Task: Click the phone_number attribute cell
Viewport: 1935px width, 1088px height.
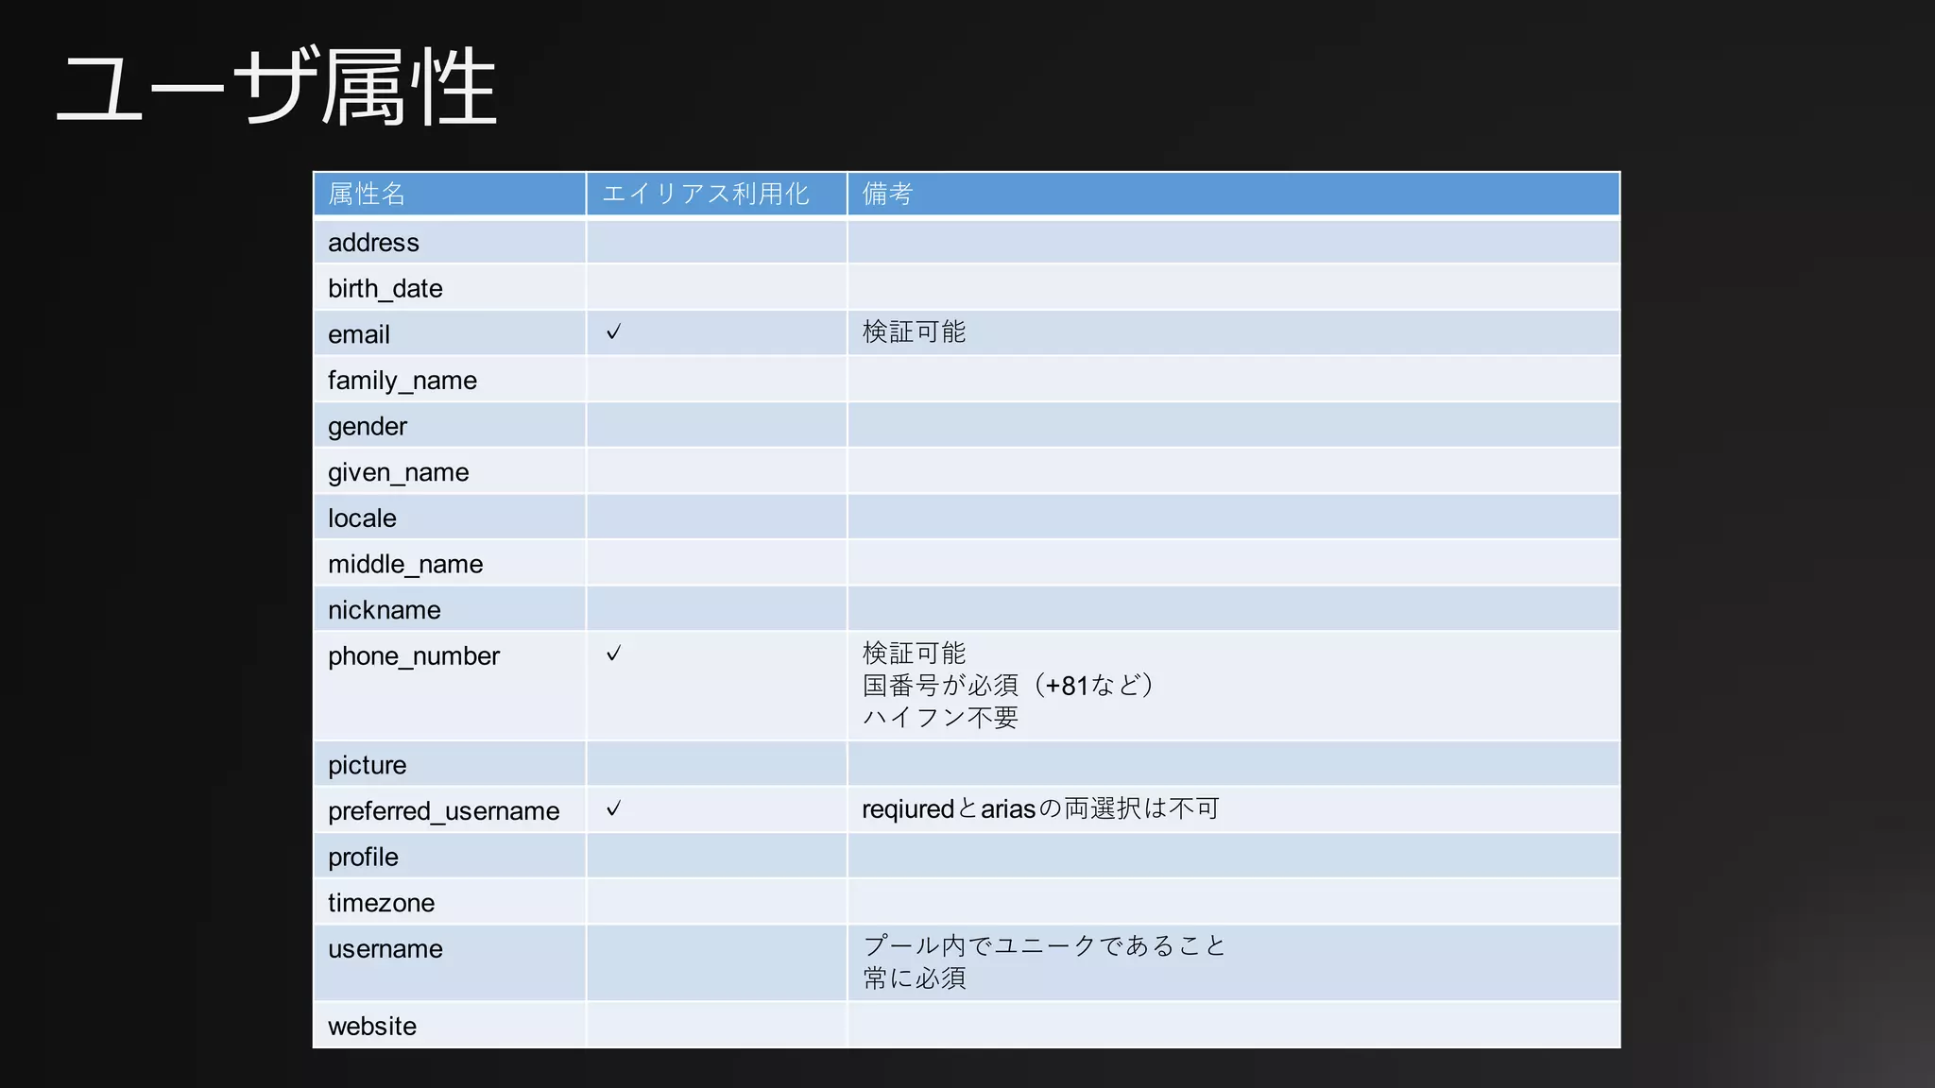Action: (x=450, y=687)
